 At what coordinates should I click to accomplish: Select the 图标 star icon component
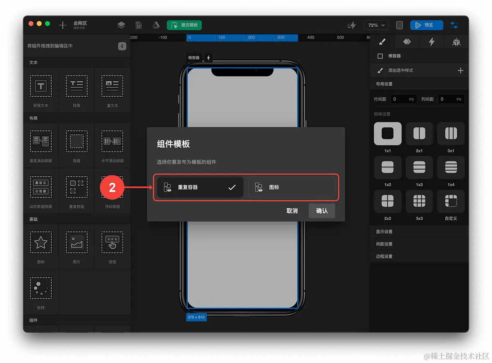41,246
